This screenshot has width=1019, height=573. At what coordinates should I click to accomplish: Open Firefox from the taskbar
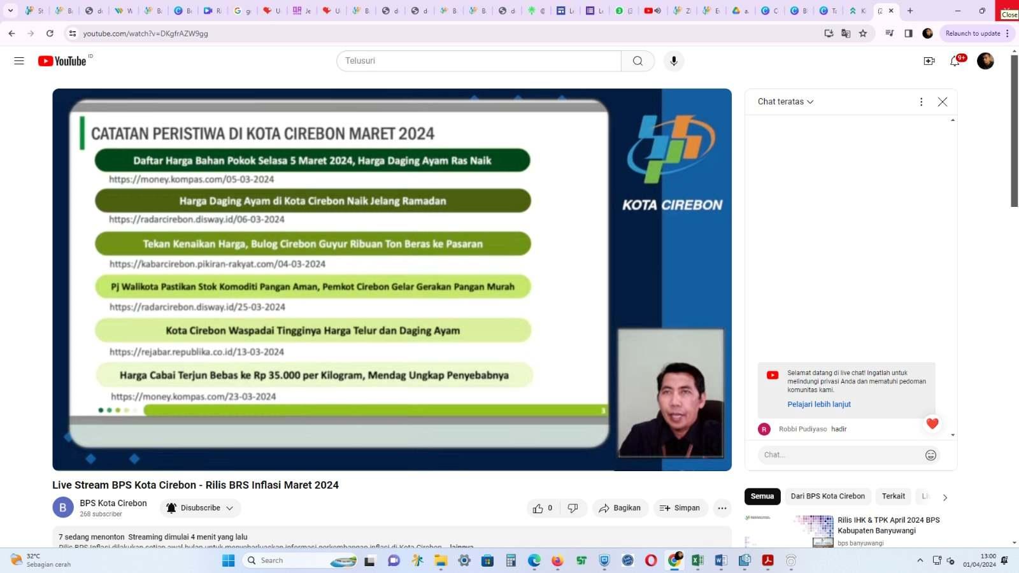[x=557, y=560]
